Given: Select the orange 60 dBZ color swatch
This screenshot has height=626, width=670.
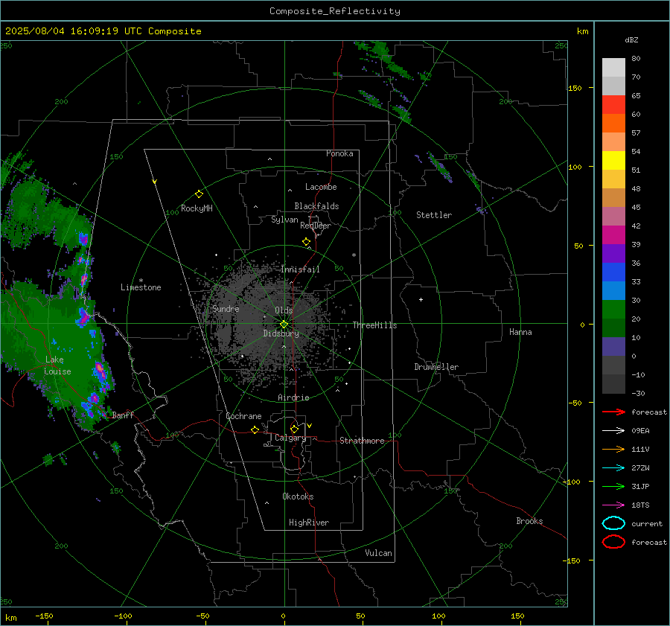Looking at the screenshot, I should [613, 124].
